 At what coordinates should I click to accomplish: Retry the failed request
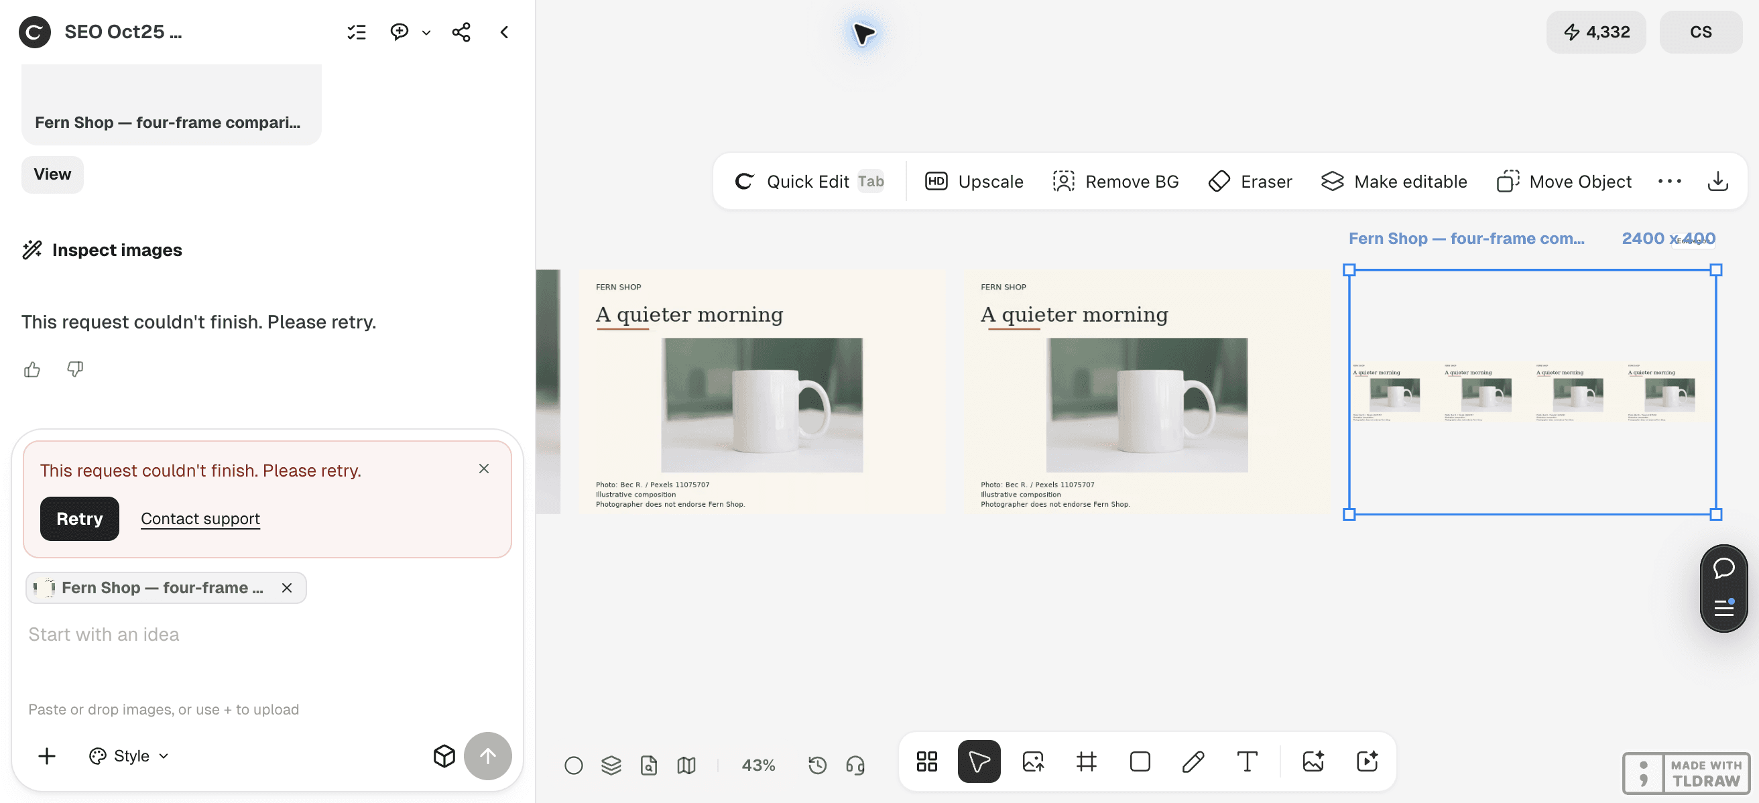click(79, 518)
